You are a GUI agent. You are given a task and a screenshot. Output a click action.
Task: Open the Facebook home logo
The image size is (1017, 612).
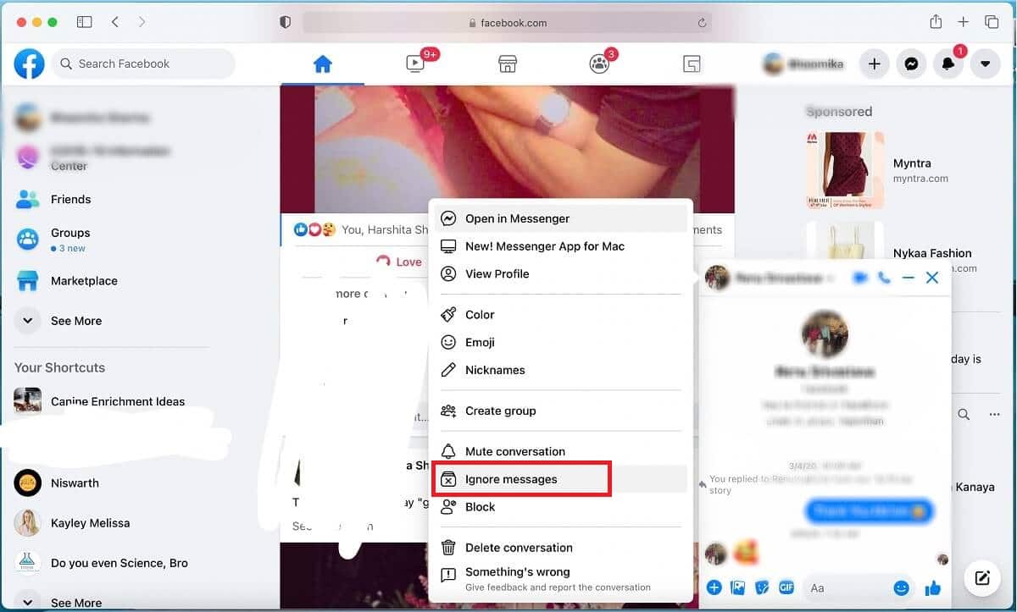click(x=28, y=63)
